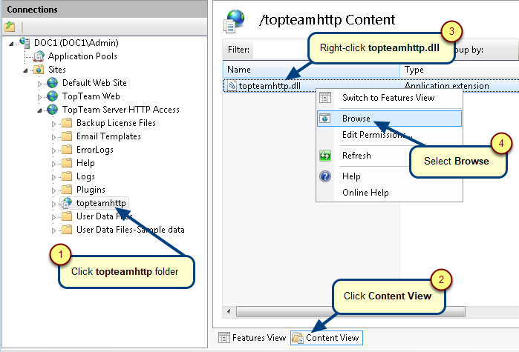Click the Filter input field
Screen dimensions: 519x352
pyautogui.click(x=281, y=50)
